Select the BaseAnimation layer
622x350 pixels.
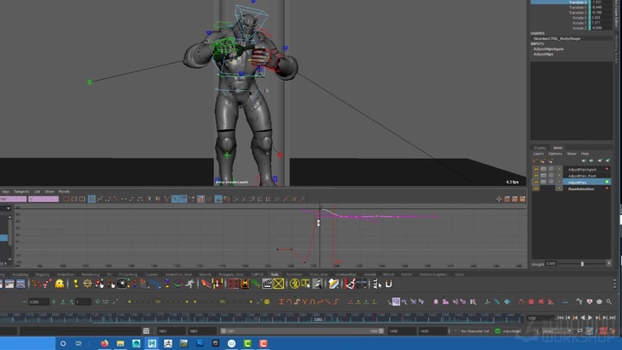coord(581,189)
